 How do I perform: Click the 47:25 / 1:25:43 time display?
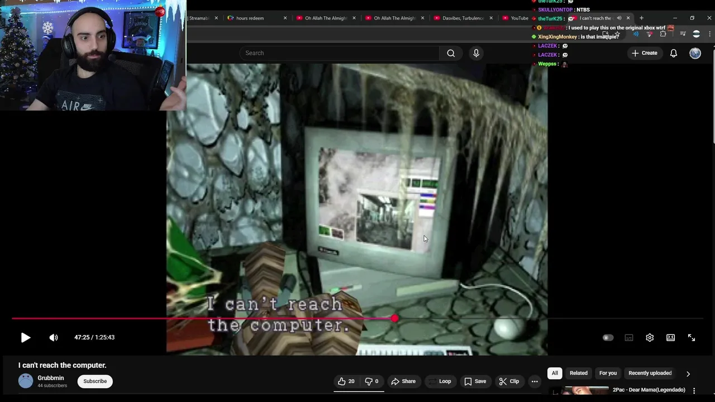94,337
